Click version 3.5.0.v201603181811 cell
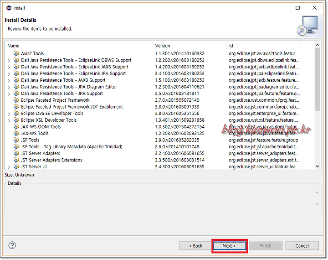The width and height of the screenshot is (328, 260). pyautogui.click(x=177, y=94)
